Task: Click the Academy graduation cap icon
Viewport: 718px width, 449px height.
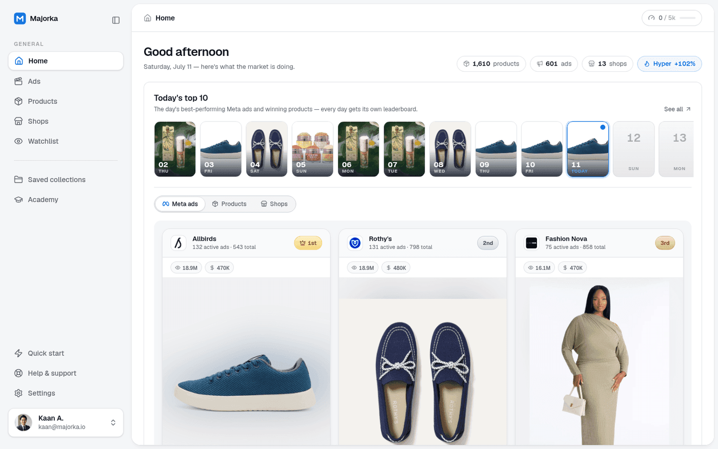Action: tap(18, 200)
